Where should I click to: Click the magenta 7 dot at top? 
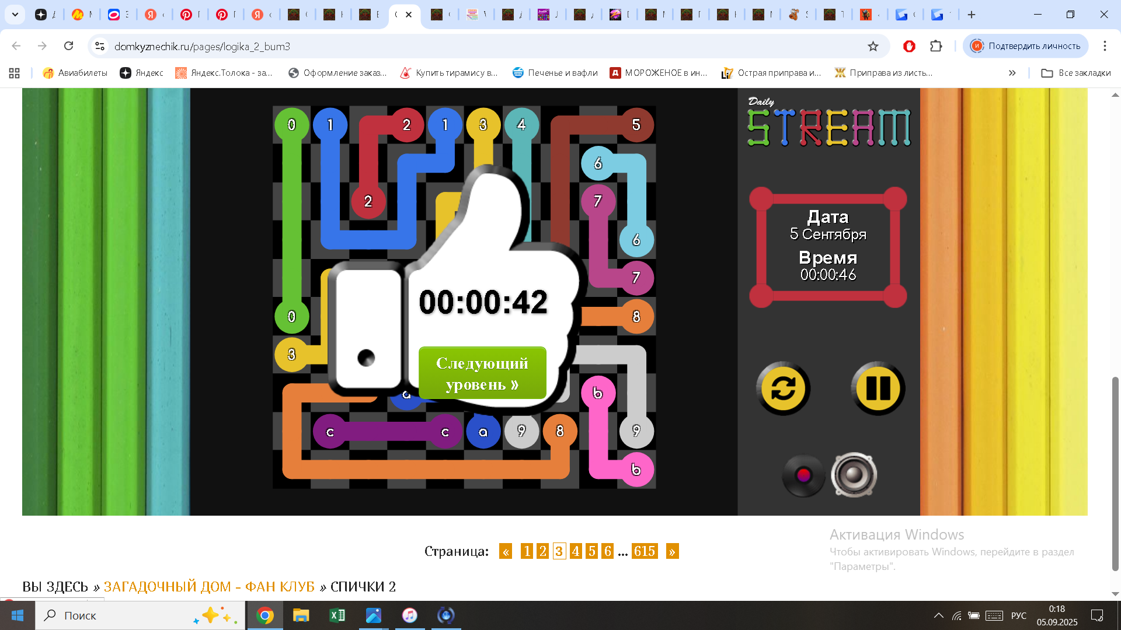pyautogui.click(x=598, y=201)
